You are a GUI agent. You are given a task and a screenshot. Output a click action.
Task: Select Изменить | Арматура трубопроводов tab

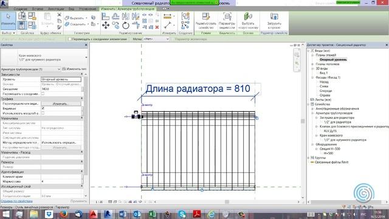[128, 9]
